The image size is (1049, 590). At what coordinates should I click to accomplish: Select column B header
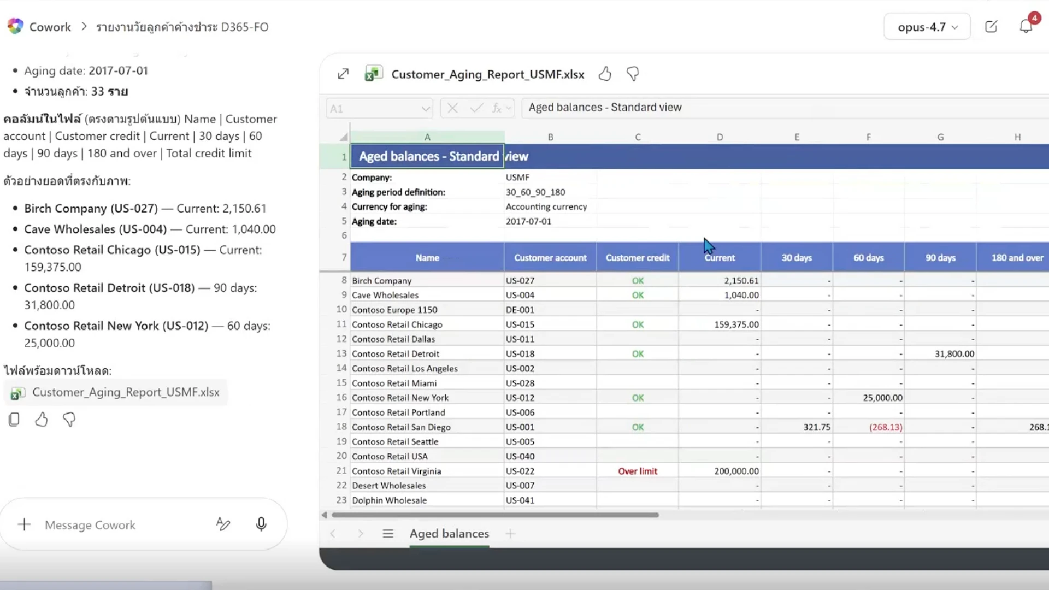click(x=550, y=137)
